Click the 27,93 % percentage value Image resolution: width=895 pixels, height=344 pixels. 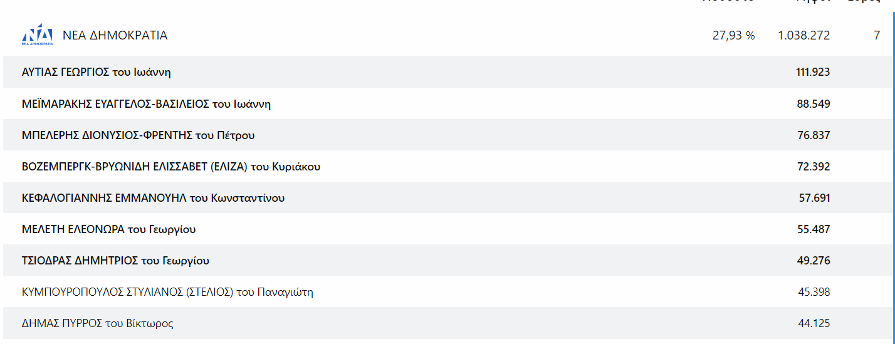click(x=733, y=36)
